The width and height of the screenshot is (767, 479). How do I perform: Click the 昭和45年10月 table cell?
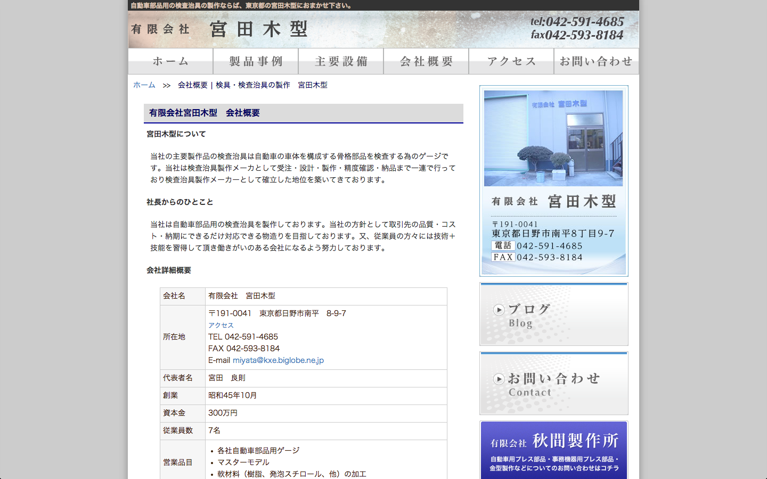(326, 396)
